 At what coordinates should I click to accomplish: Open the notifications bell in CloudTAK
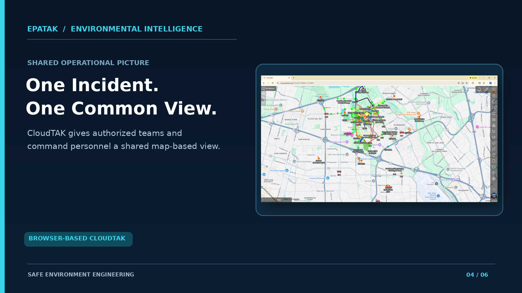tap(479, 89)
